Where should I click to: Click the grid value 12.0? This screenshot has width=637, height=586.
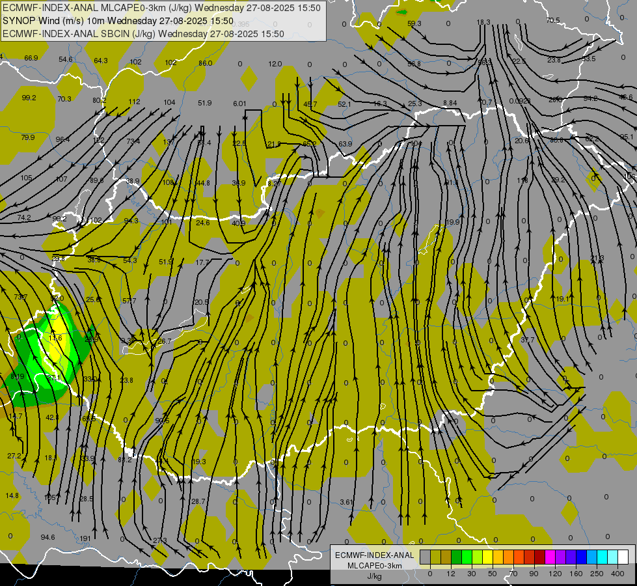coord(275,64)
